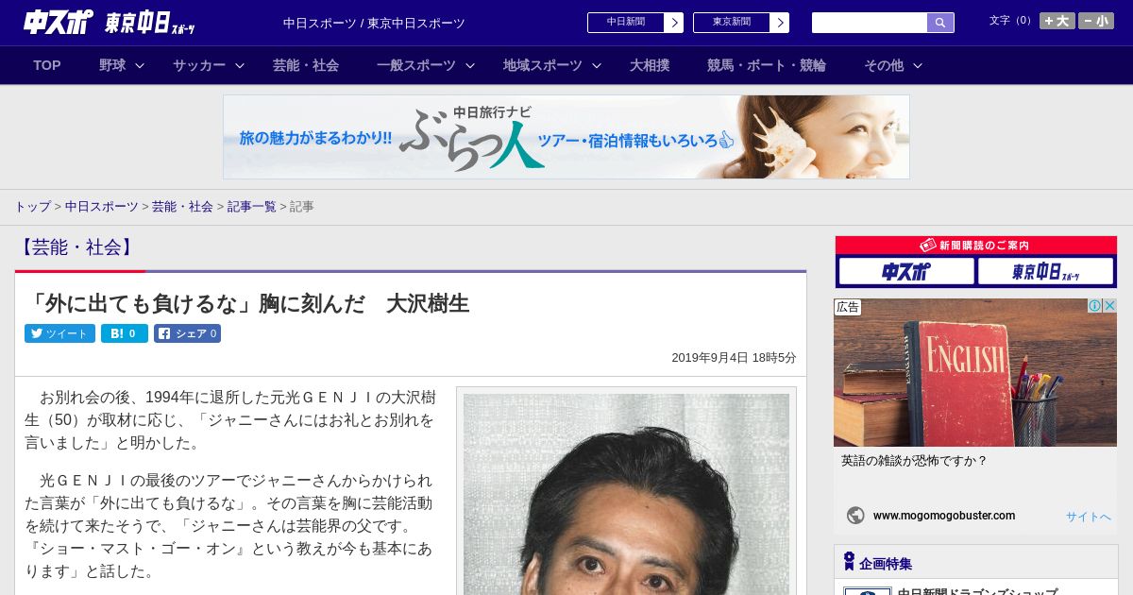Click the 東京中日スポーツ subscription banner button
This screenshot has height=595, width=1133.
pyautogui.click(x=1046, y=271)
